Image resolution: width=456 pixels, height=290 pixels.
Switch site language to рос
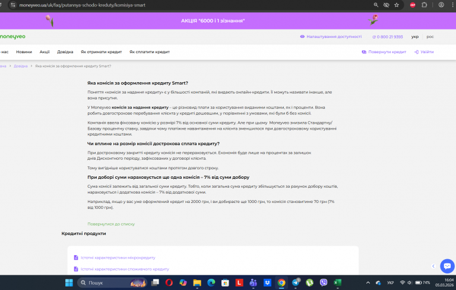(x=430, y=37)
